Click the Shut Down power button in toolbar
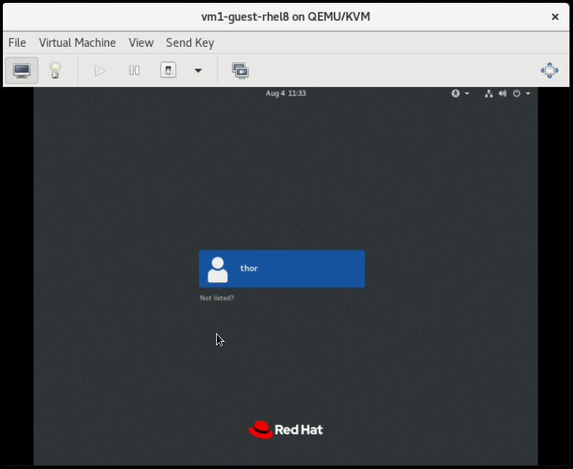Viewport: 573px width, 469px height. (x=168, y=70)
